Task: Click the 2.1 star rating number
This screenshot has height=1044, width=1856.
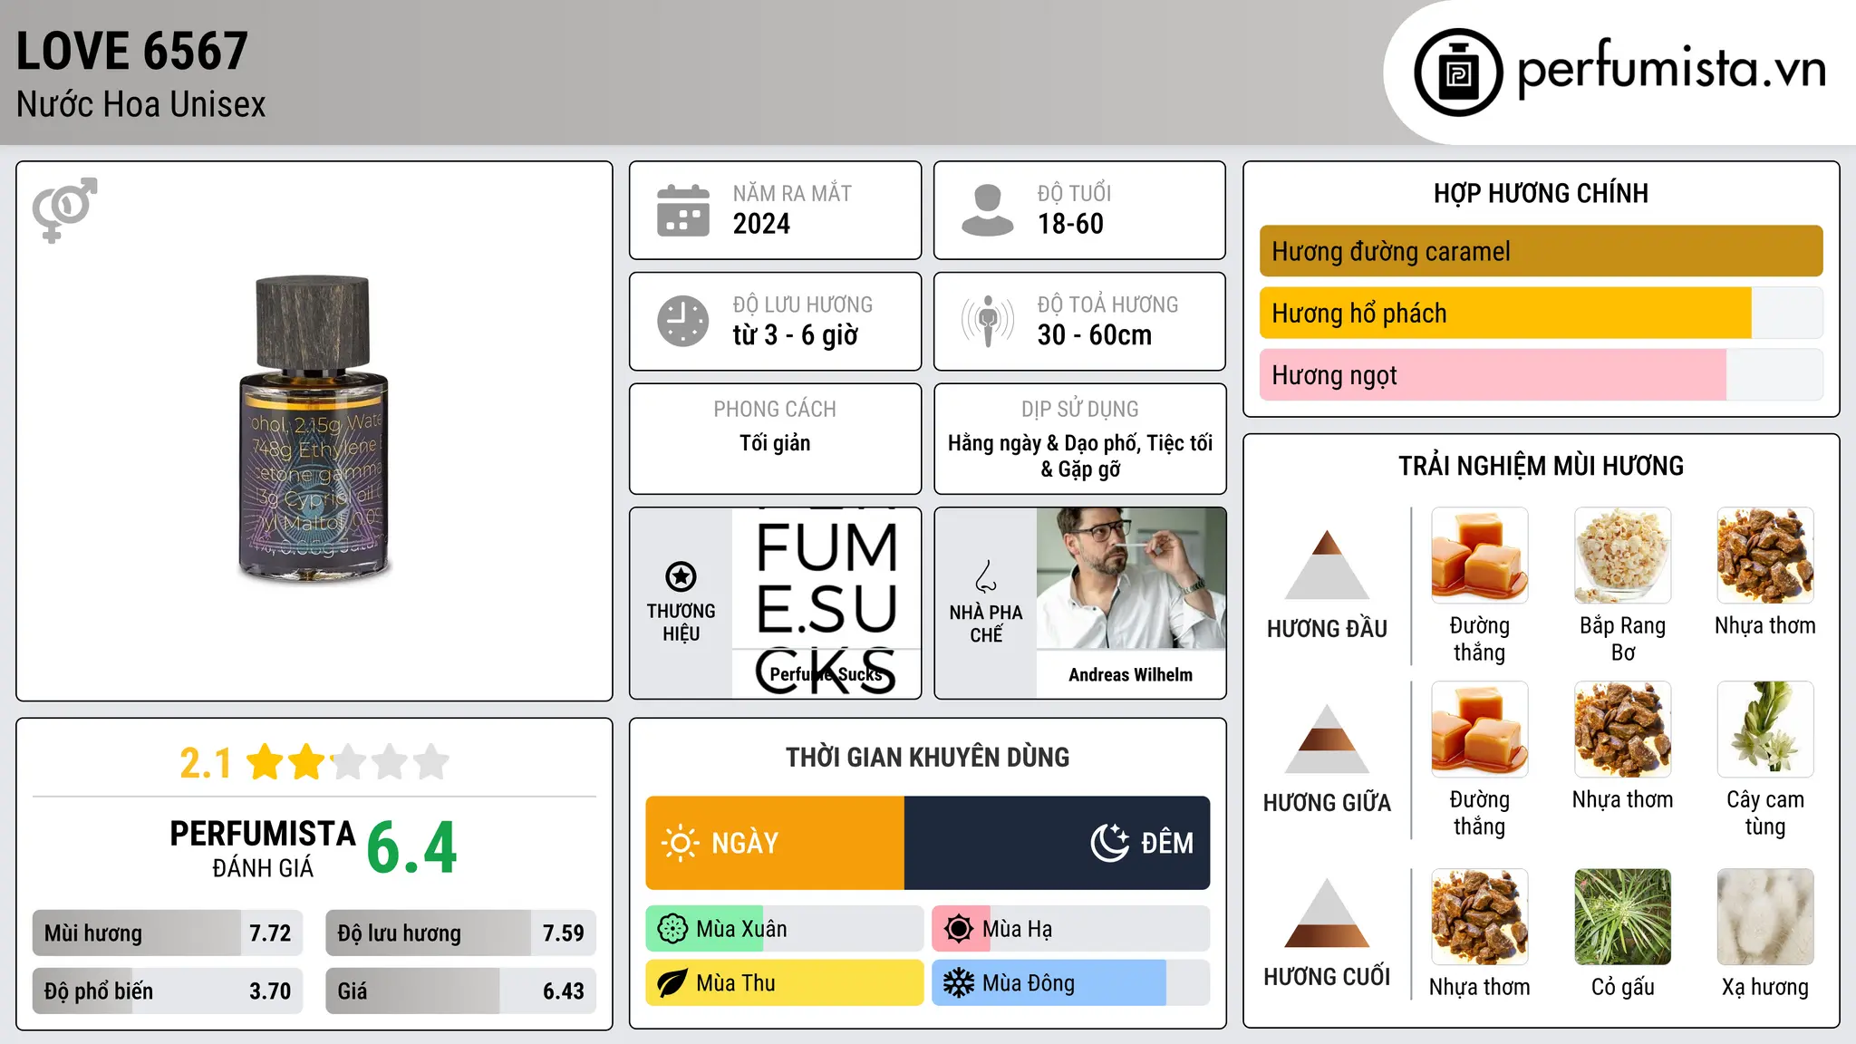Action: click(x=206, y=763)
